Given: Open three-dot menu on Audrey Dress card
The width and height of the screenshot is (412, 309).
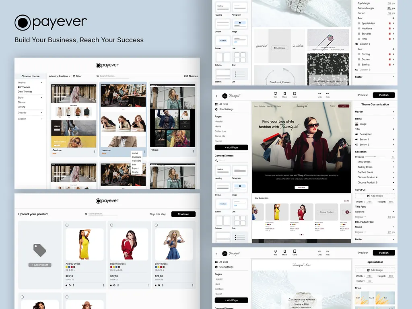Looking at the screenshot, I should pos(103,285).
